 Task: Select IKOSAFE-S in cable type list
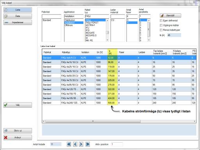coord(95,35)
